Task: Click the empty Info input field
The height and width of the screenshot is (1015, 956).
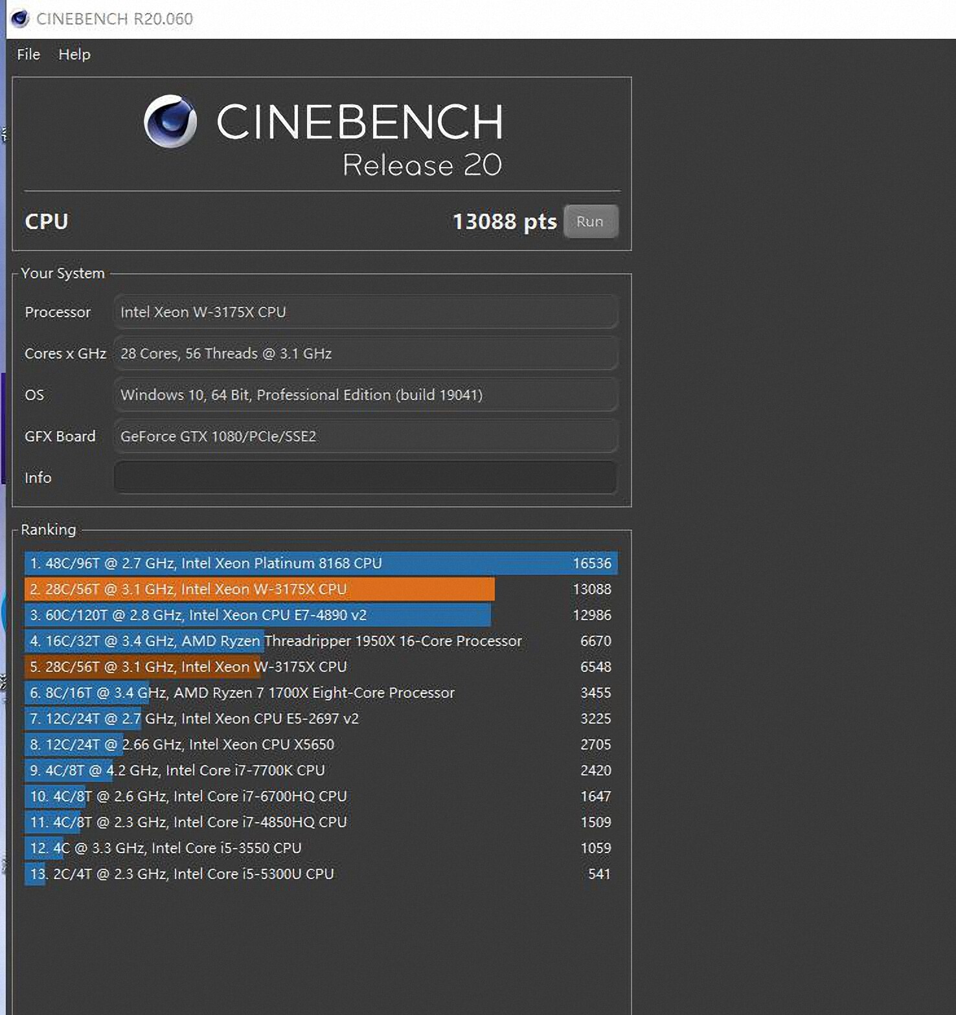Action: coord(365,478)
